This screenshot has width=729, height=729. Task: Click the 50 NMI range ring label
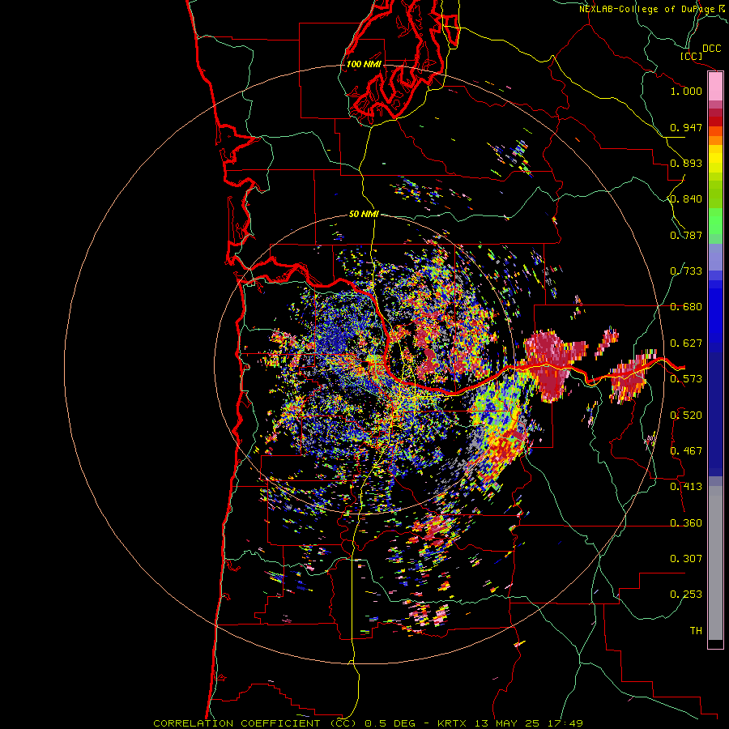pyautogui.click(x=364, y=215)
